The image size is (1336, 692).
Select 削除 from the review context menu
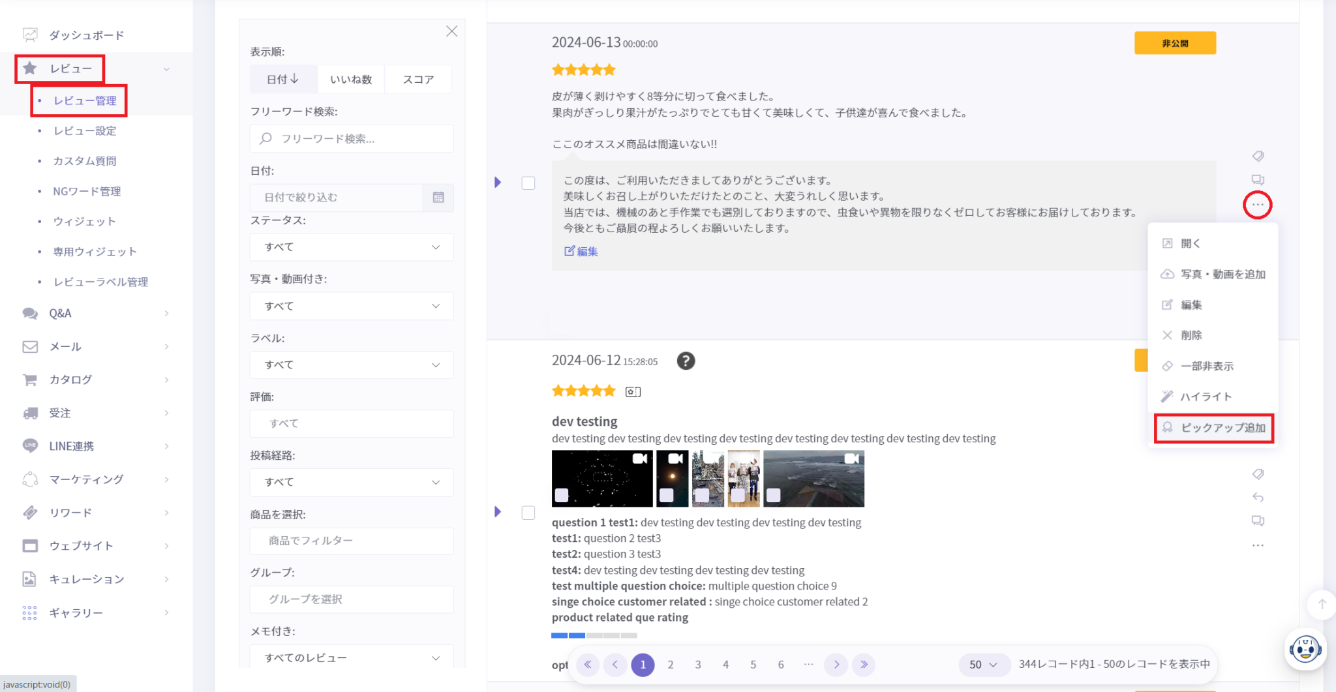pos(1213,335)
